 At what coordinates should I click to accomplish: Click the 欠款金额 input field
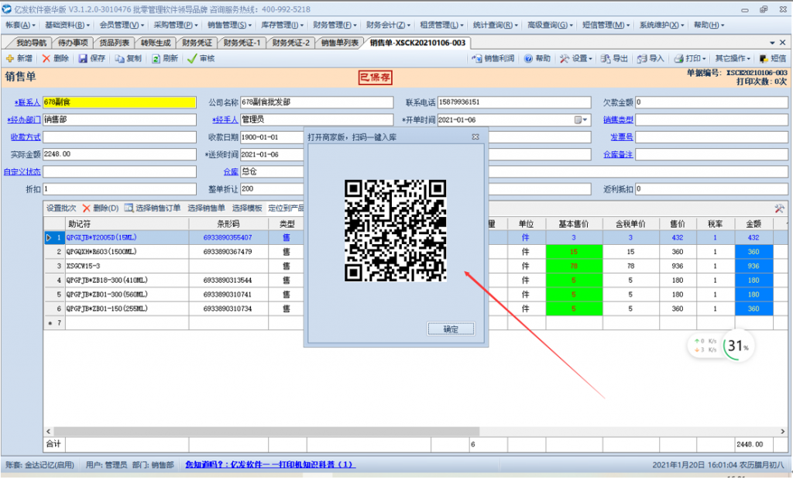pyautogui.click(x=711, y=102)
